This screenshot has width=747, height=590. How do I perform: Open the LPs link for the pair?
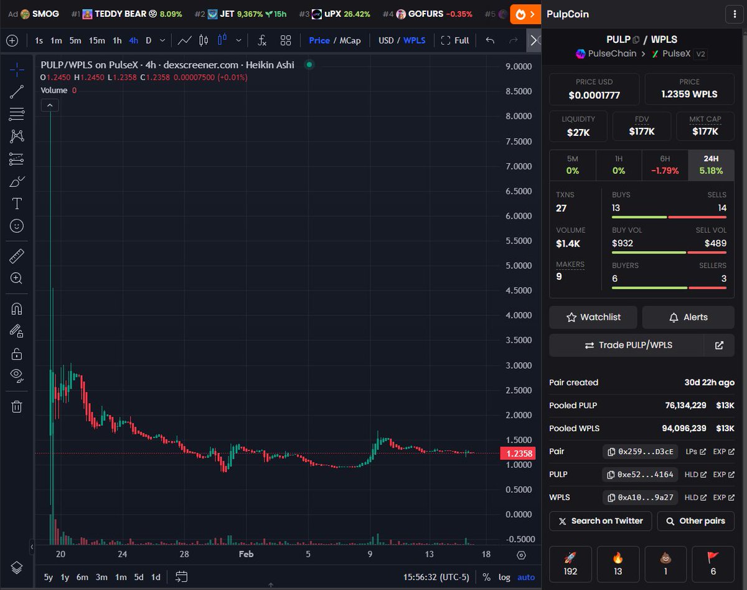pos(696,452)
